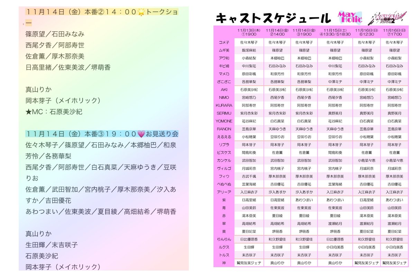Click the キャストスケジュール title

[273, 18]
